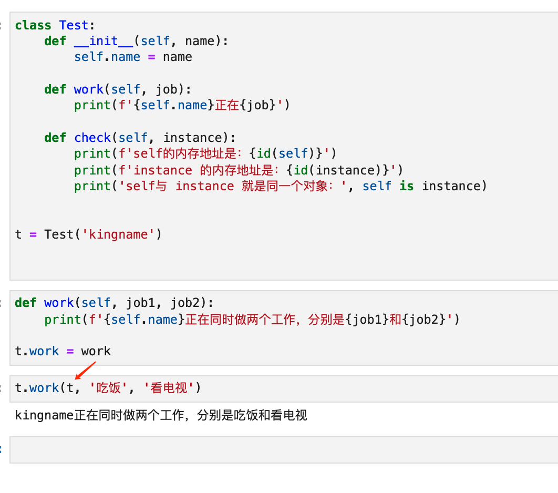Click the 't.work = work' assignment line
The image size is (558, 493).
63,351
